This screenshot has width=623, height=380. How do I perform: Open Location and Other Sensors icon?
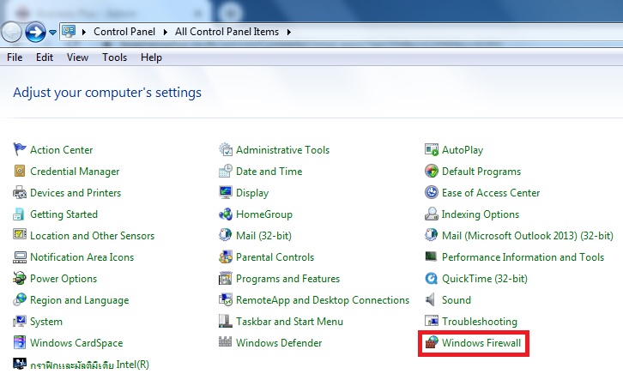coord(20,234)
